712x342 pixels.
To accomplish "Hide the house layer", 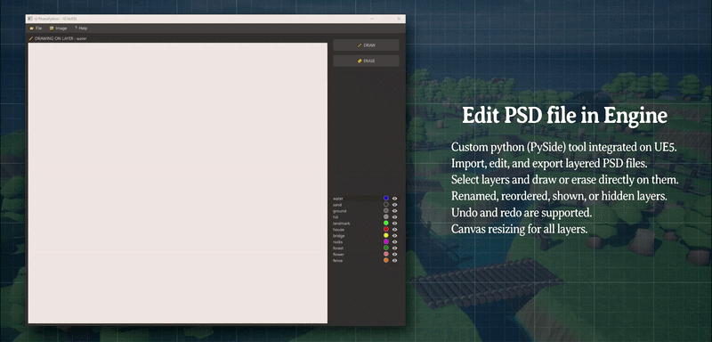I will [x=395, y=230].
